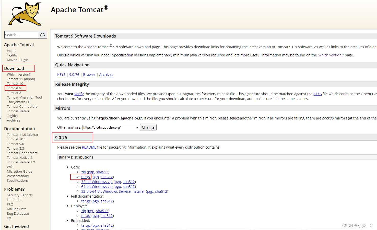Select Tomcat 9 in the Download sidebar
Viewport: 377px width, 230px height.
pos(15,88)
